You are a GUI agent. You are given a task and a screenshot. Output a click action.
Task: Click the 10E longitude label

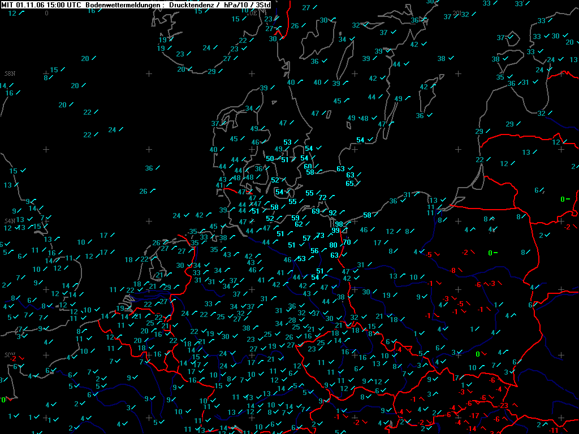pos(252,13)
